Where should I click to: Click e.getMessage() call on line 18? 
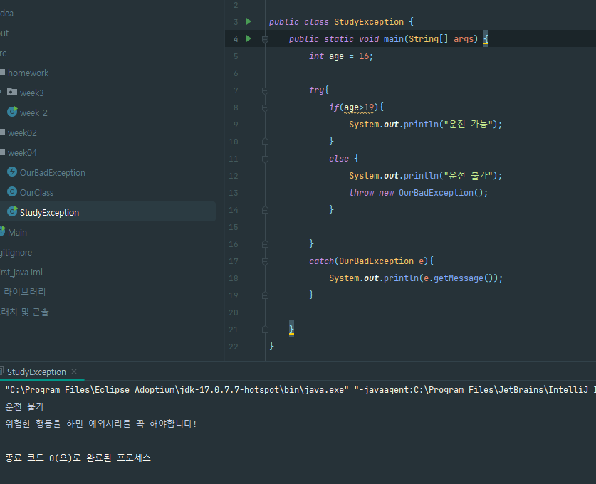pos(459,278)
